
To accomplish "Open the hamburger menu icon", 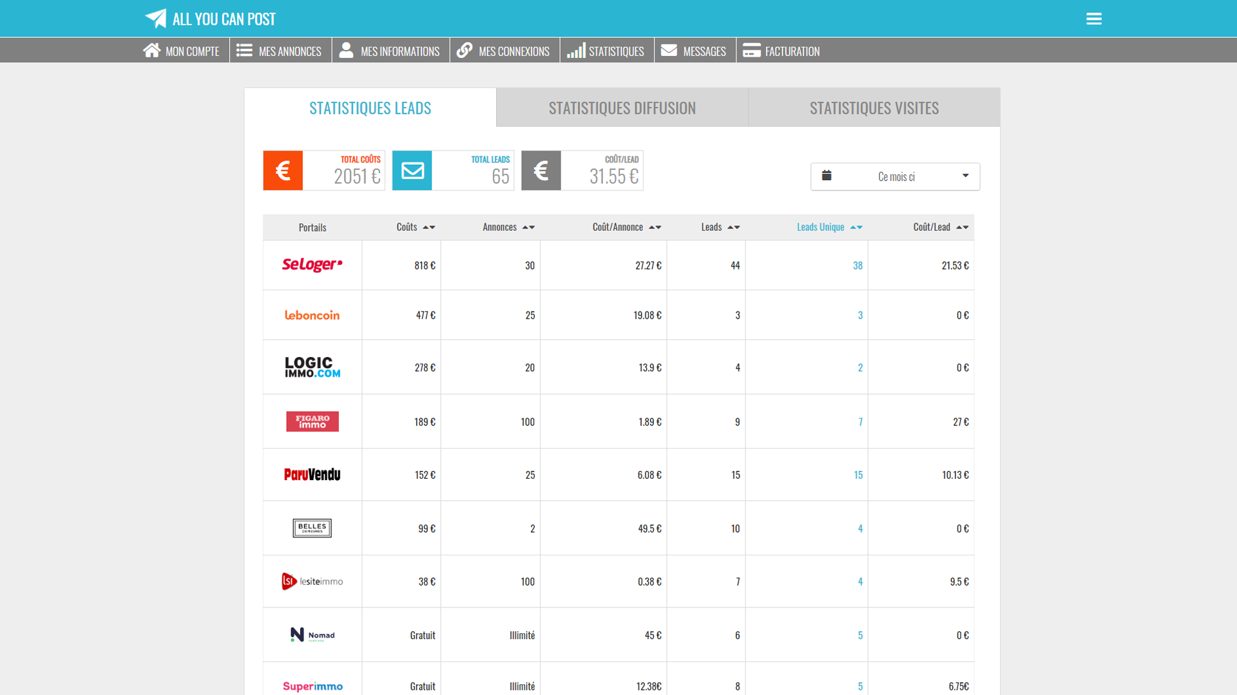I will tap(1093, 19).
